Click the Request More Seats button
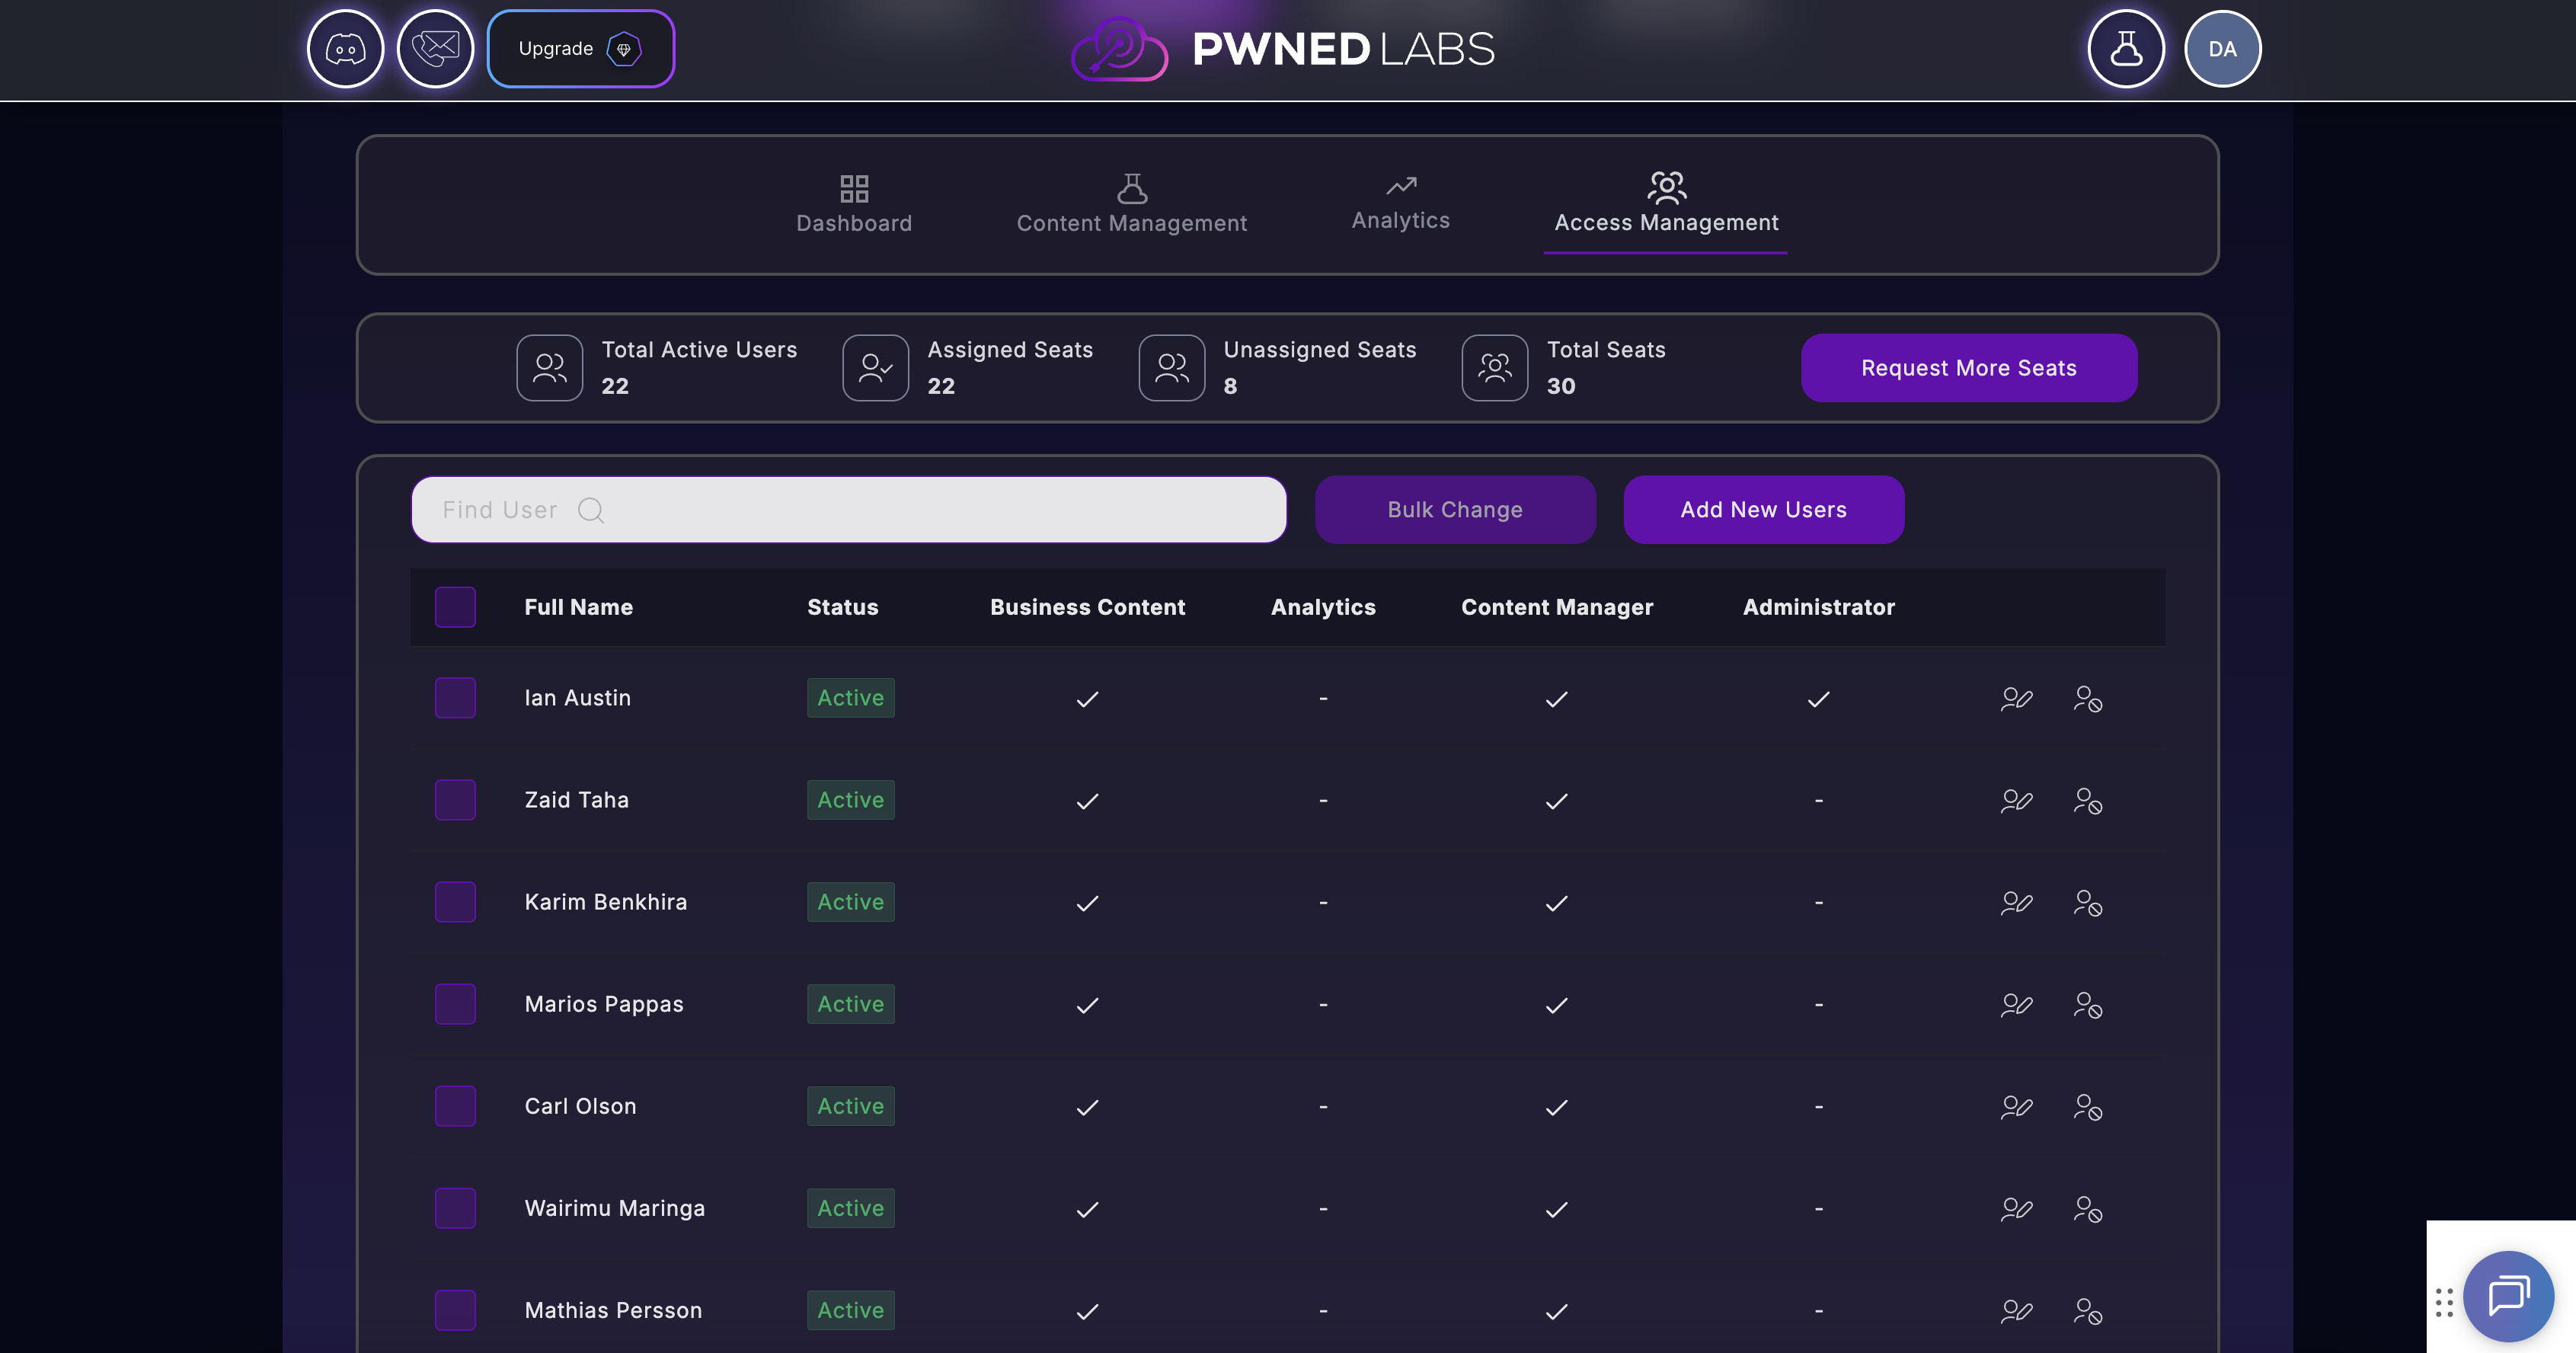This screenshot has width=2576, height=1353. coord(1968,368)
